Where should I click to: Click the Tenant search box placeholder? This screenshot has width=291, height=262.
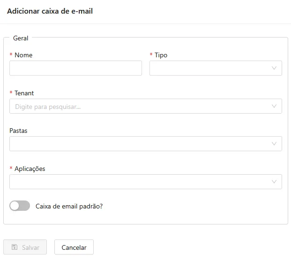click(x=48, y=107)
